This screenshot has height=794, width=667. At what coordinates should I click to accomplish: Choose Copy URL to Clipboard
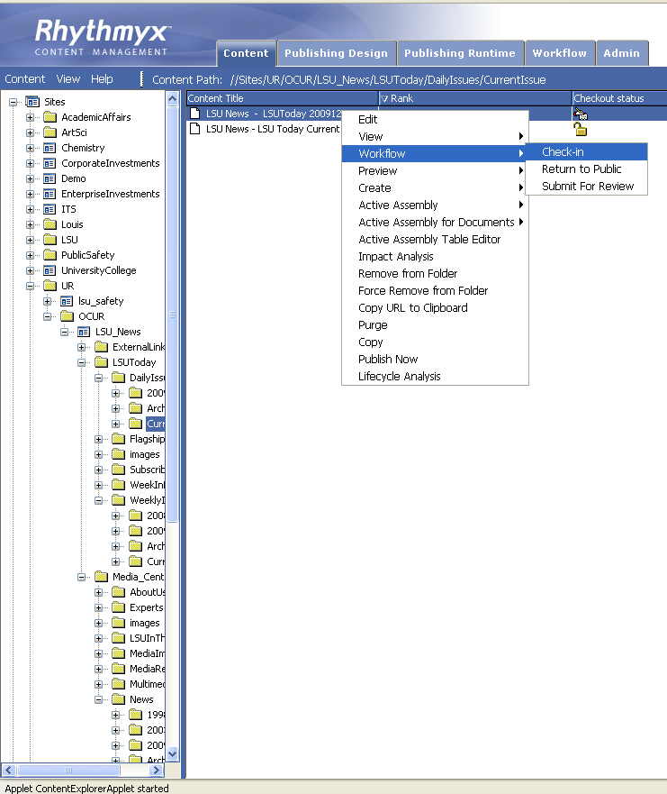click(x=435, y=308)
